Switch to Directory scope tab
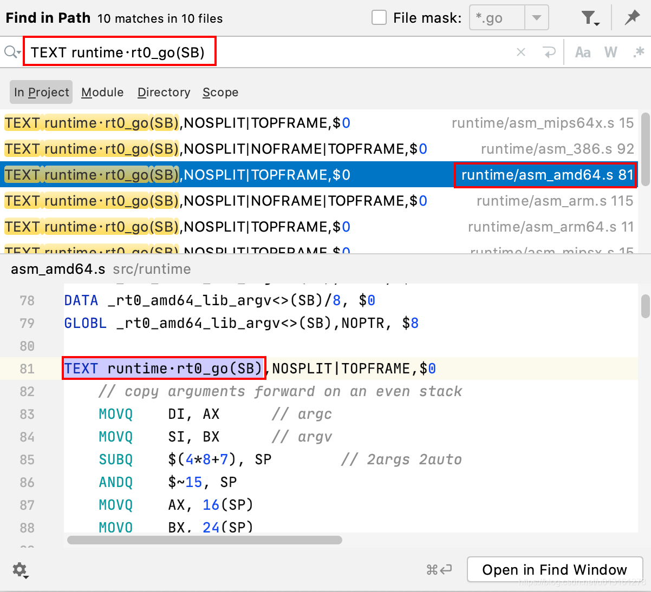This screenshot has height=592, width=651. coord(164,92)
